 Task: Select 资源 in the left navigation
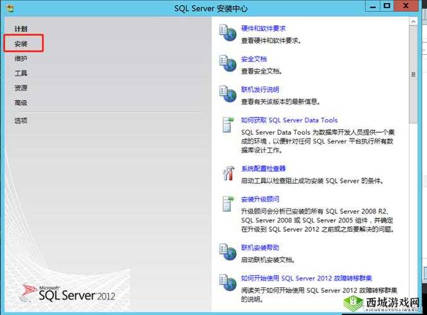[x=21, y=88]
